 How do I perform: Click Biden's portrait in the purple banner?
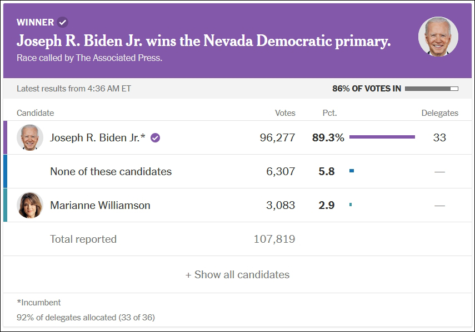(438, 37)
